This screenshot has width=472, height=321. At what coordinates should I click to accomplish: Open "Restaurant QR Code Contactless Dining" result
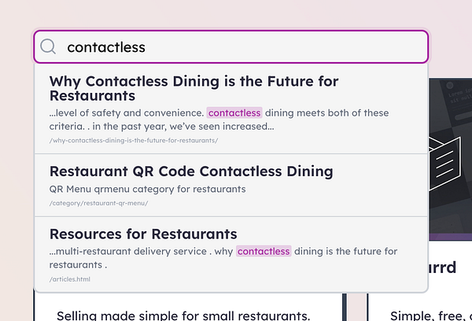pyautogui.click(x=191, y=171)
